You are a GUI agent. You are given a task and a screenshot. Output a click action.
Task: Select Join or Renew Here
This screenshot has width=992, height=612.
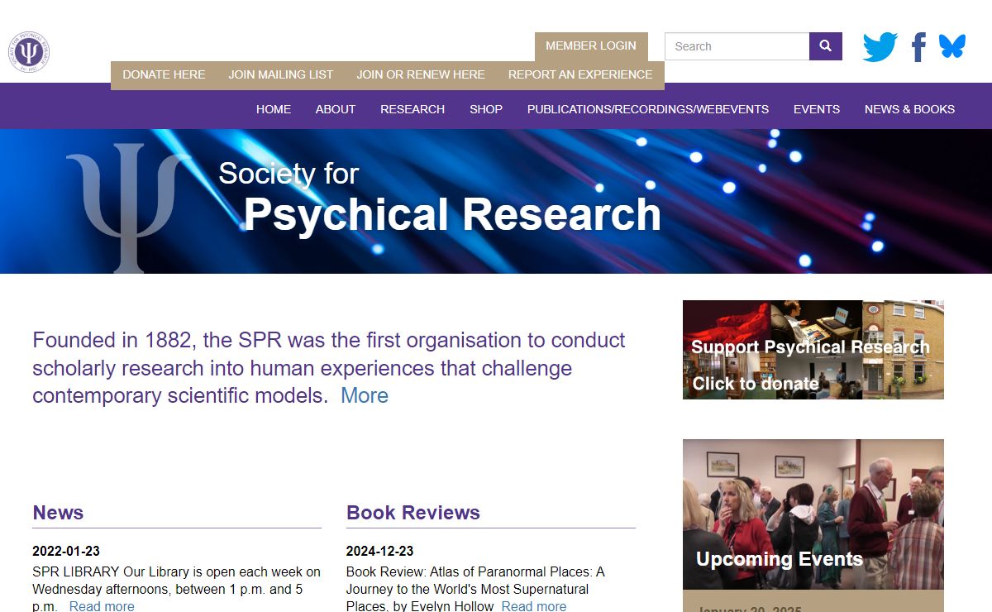pos(421,74)
